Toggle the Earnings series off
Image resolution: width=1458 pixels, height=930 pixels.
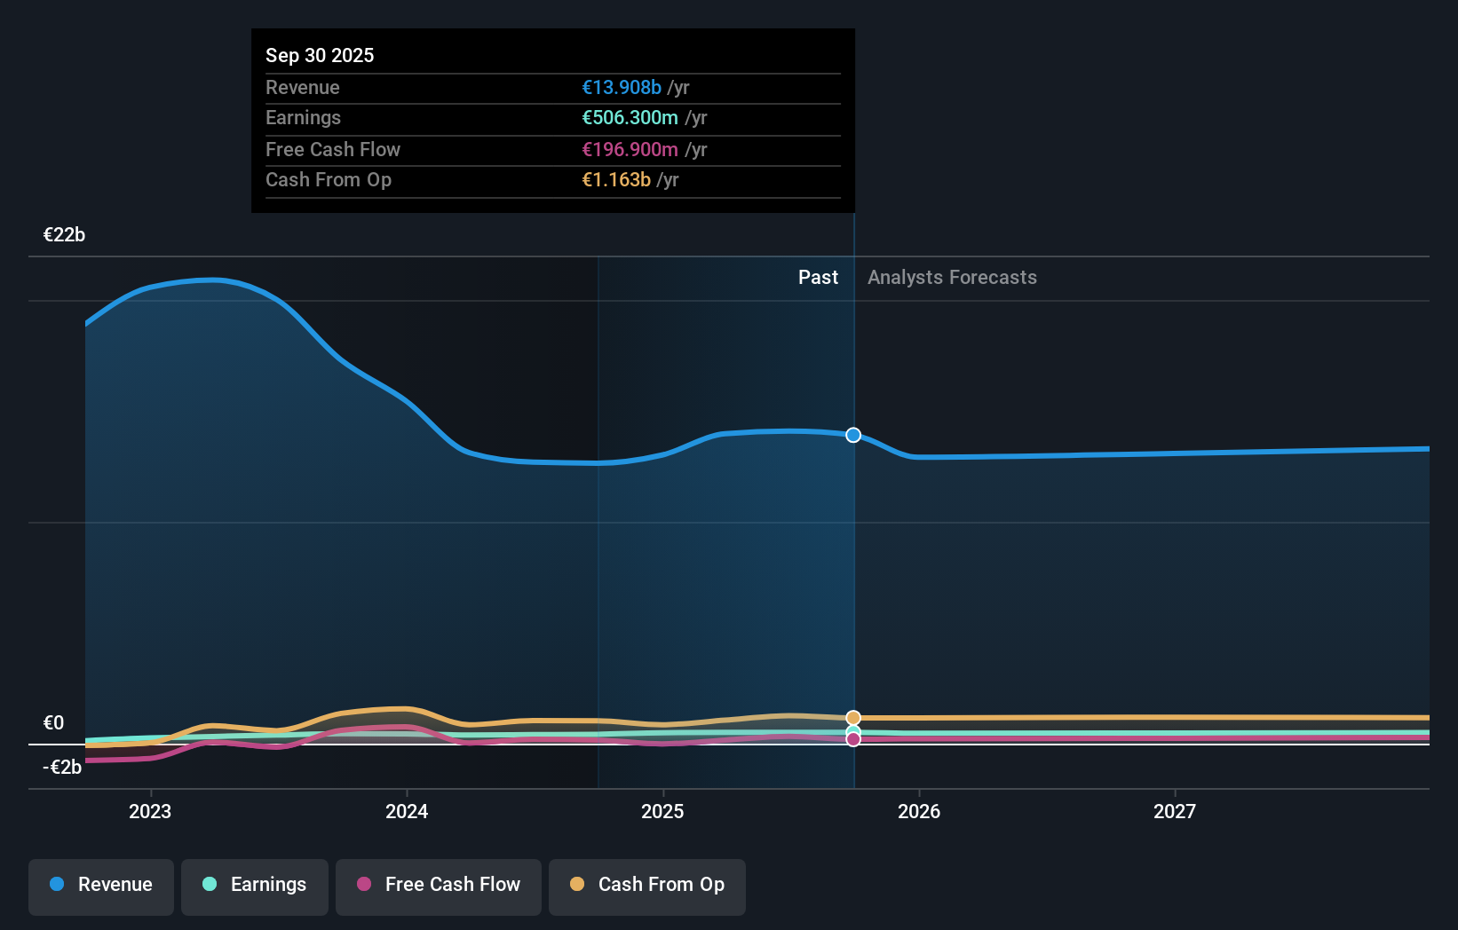(x=255, y=885)
